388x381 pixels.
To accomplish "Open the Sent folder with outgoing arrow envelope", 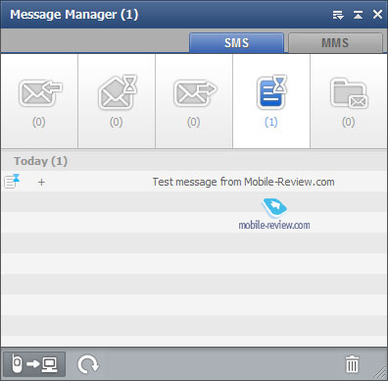I will (x=194, y=101).
